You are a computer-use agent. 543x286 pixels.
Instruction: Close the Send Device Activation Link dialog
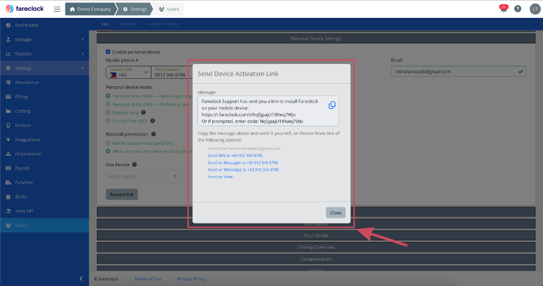[335, 213]
